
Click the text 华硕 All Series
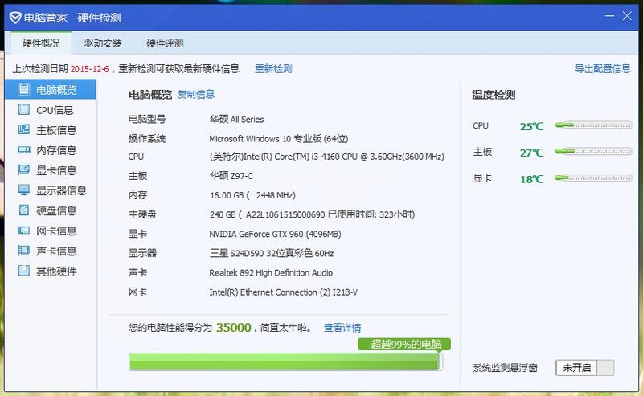(x=236, y=120)
